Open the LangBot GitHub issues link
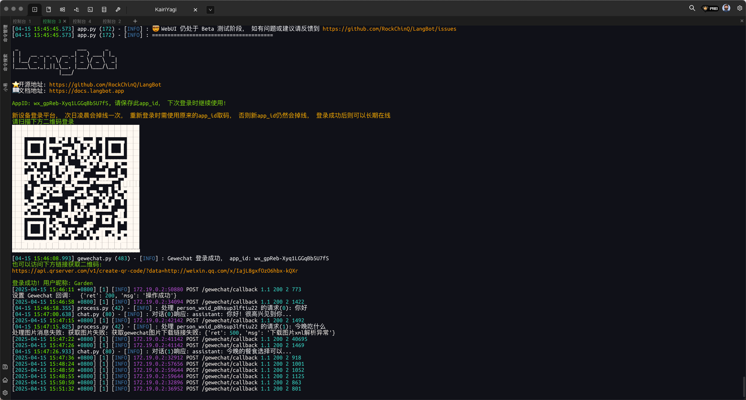The width and height of the screenshot is (746, 400). (389, 29)
